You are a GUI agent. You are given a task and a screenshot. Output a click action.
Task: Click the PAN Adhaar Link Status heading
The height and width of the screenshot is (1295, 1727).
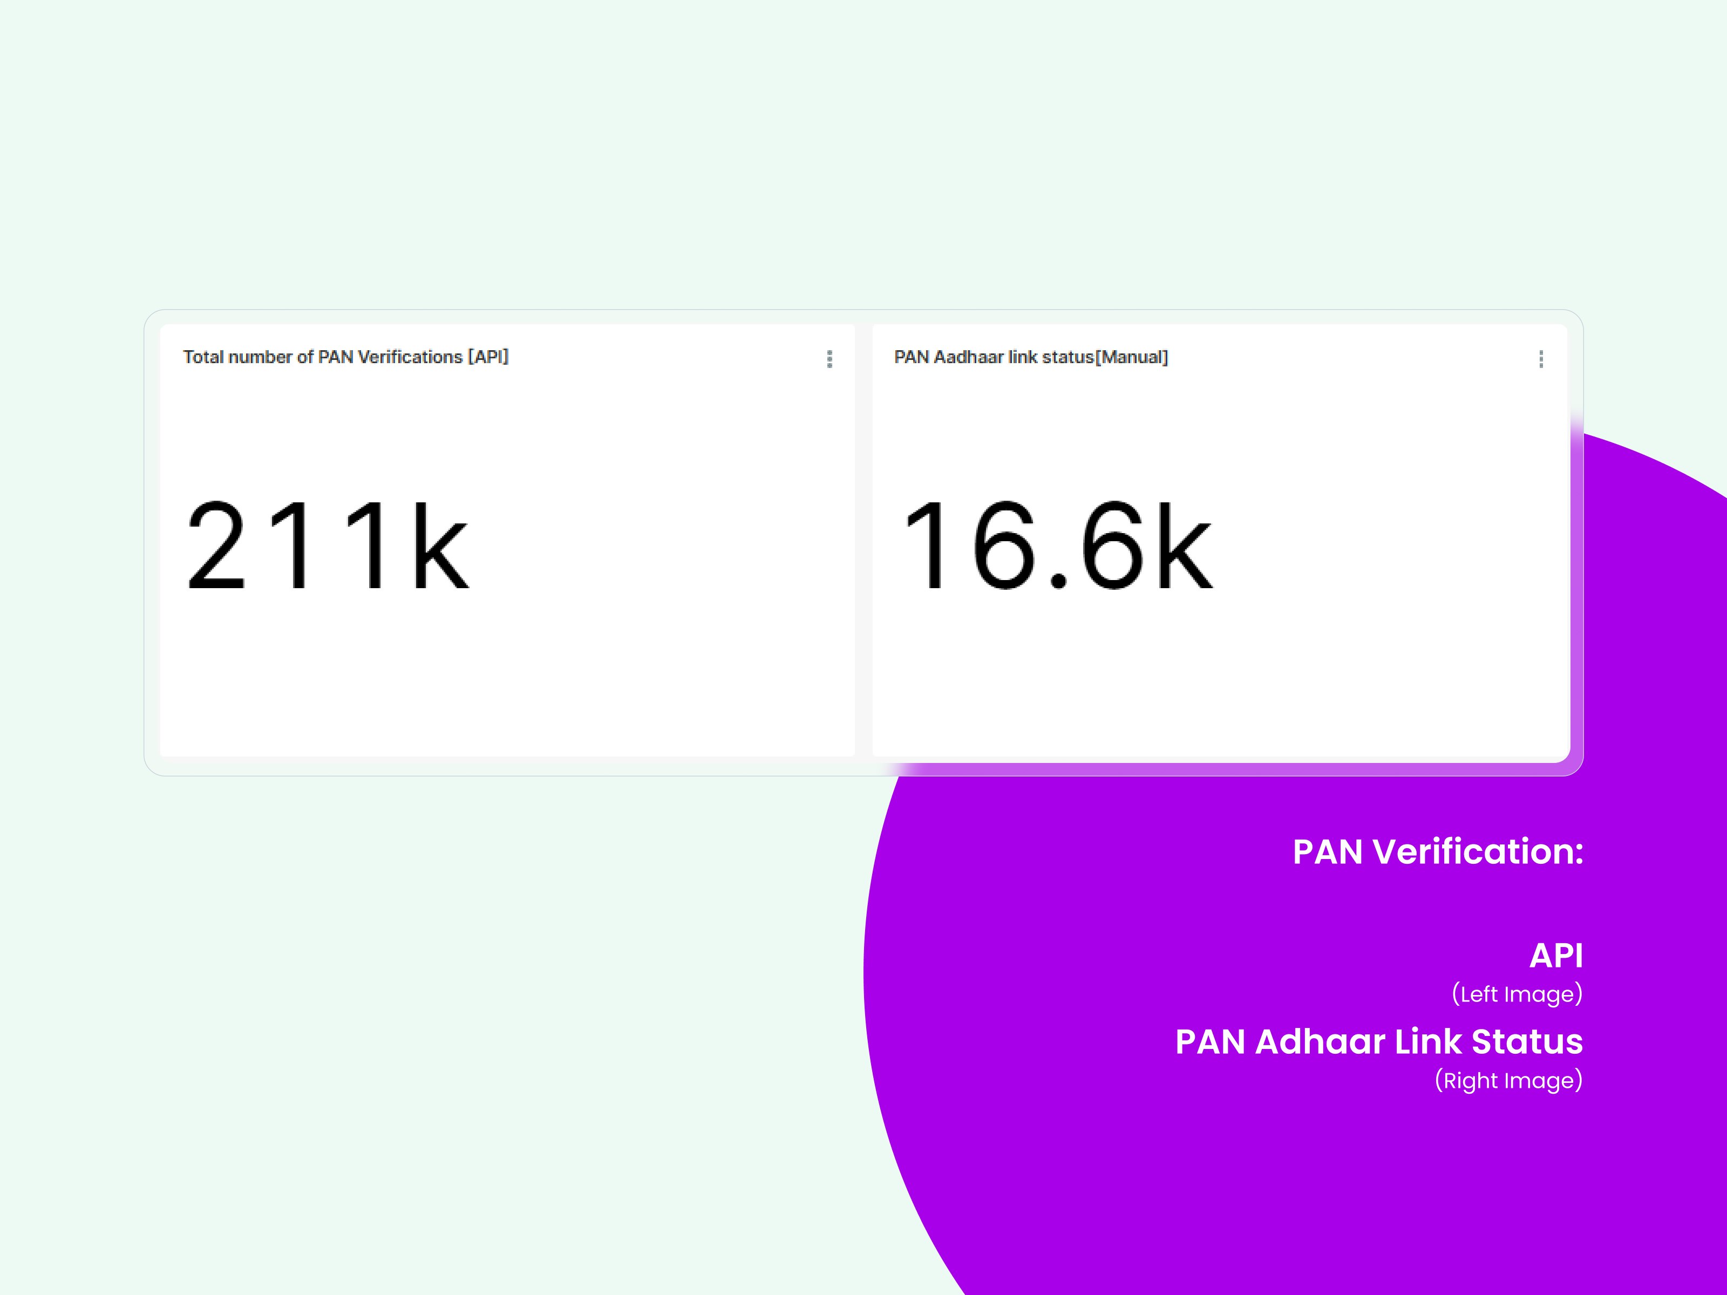click(x=1379, y=1041)
